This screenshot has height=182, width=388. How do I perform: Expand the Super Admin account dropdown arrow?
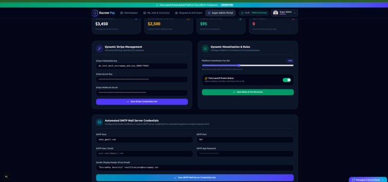(295, 13)
